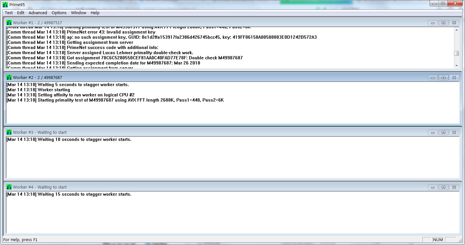Minimize the Worker #3 child window
The image size is (465, 245).
pyautogui.click(x=433, y=132)
